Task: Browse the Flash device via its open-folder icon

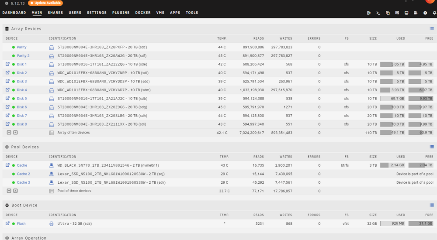Action: coord(7,223)
